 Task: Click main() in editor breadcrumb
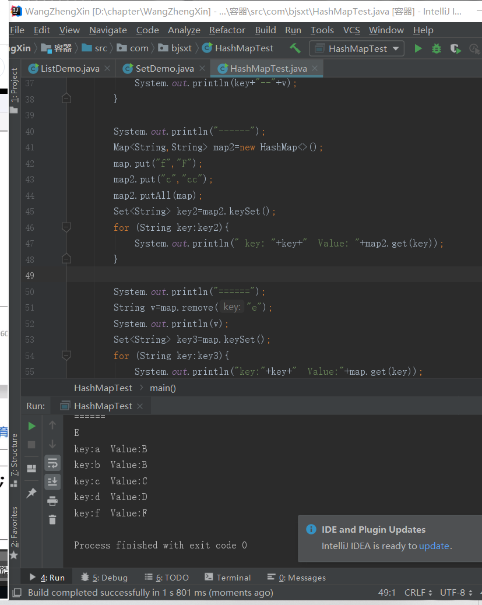coord(163,388)
